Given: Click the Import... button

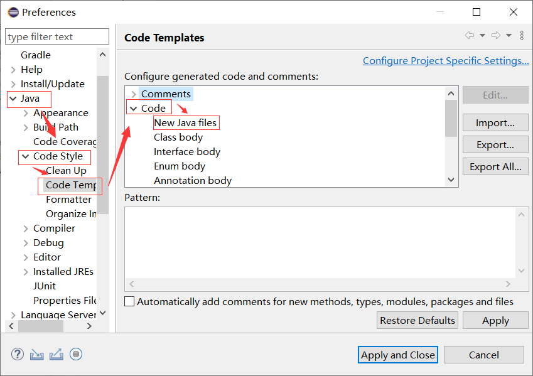Looking at the screenshot, I should tap(495, 123).
